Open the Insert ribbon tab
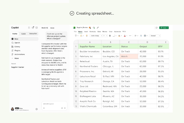This screenshot has width=184, height=123. coord(86,32)
